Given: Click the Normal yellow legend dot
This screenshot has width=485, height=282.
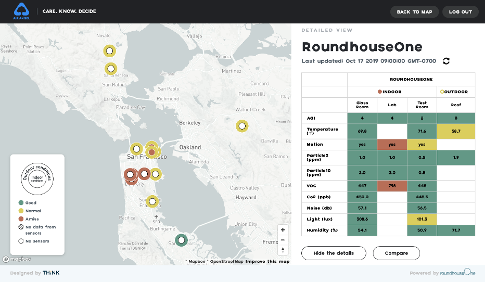Looking at the screenshot, I should 21,211.
